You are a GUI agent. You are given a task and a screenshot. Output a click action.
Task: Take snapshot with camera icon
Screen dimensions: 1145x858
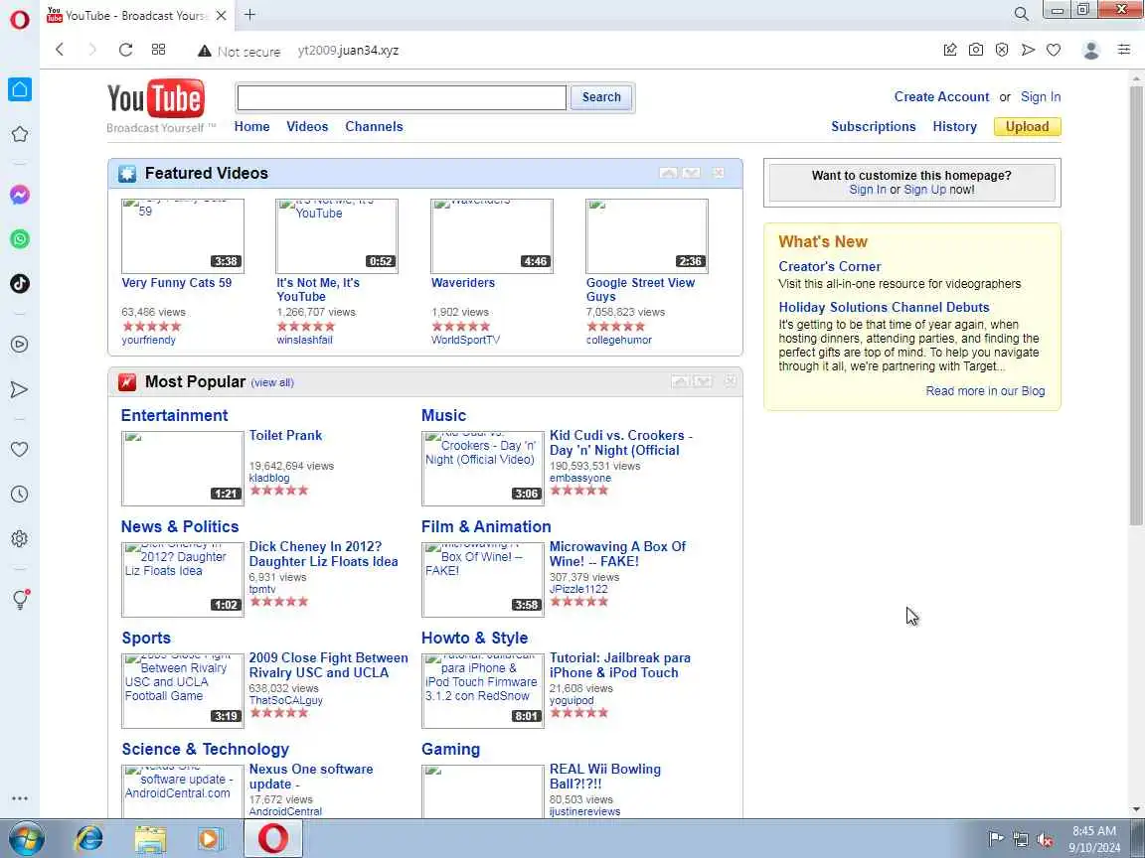click(976, 50)
